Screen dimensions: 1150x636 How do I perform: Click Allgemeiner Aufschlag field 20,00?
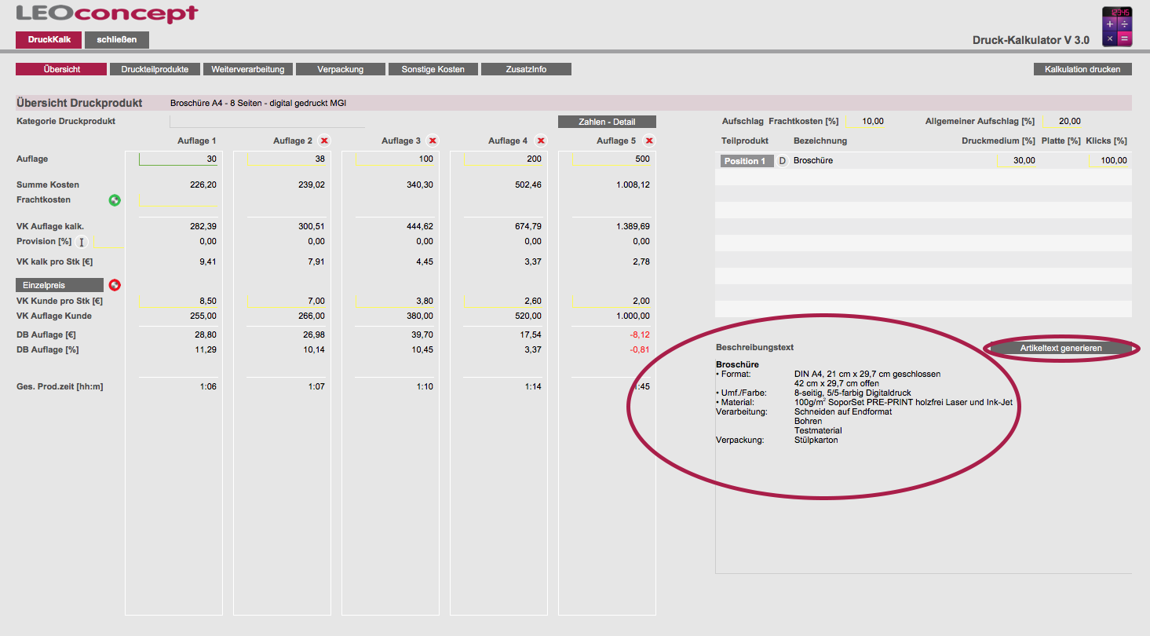click(1061, 121)
